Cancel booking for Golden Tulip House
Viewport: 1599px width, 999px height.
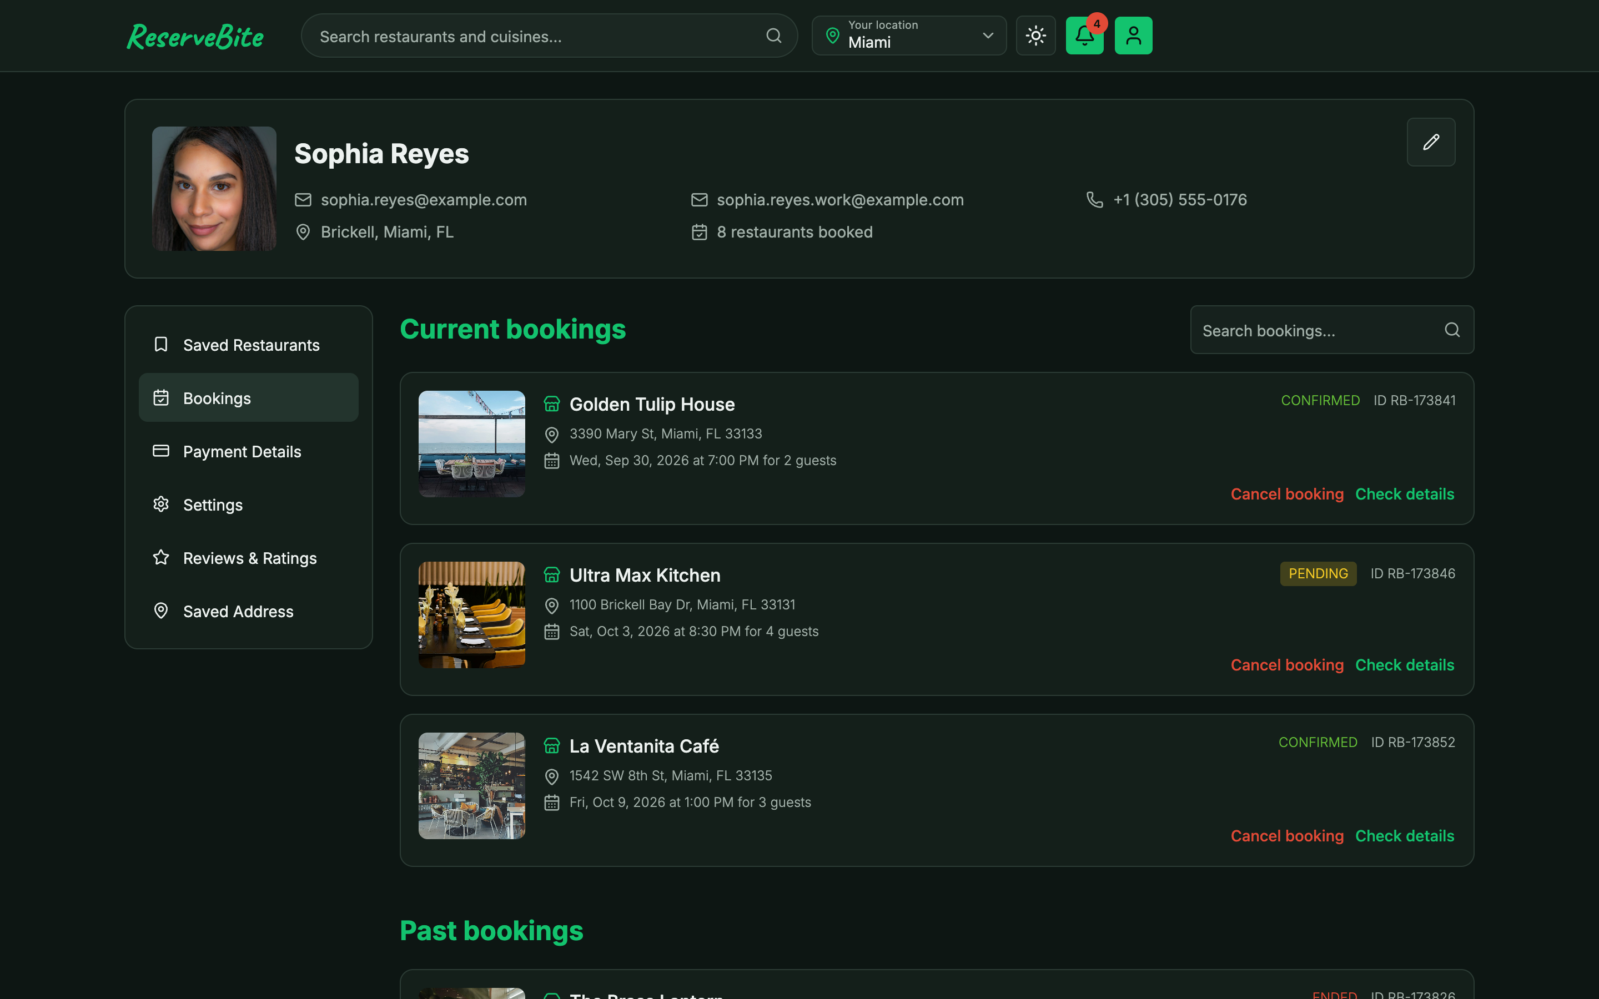tap(1286, 494)
